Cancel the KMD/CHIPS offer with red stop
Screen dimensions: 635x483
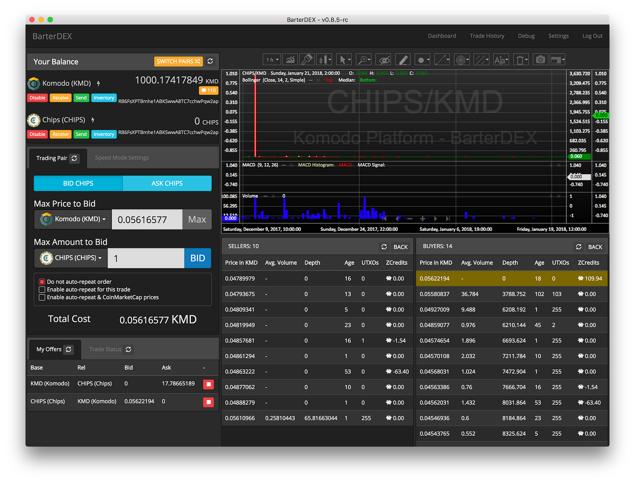[208, 384]
